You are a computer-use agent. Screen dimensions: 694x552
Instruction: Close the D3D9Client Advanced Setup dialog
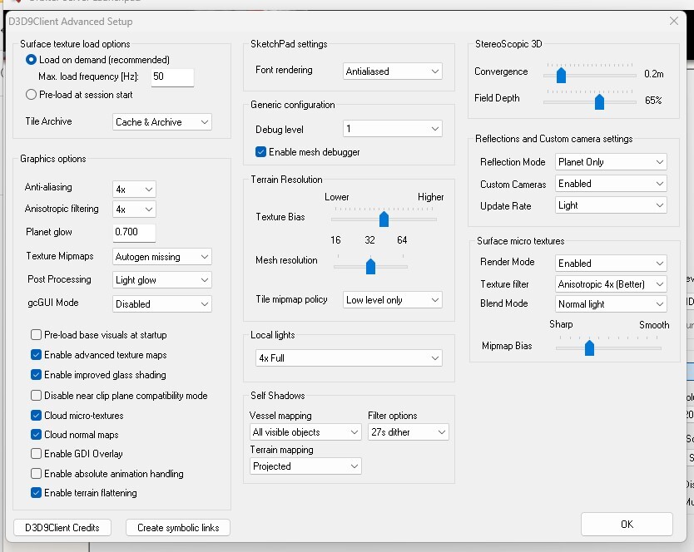[x=673, y=21]
